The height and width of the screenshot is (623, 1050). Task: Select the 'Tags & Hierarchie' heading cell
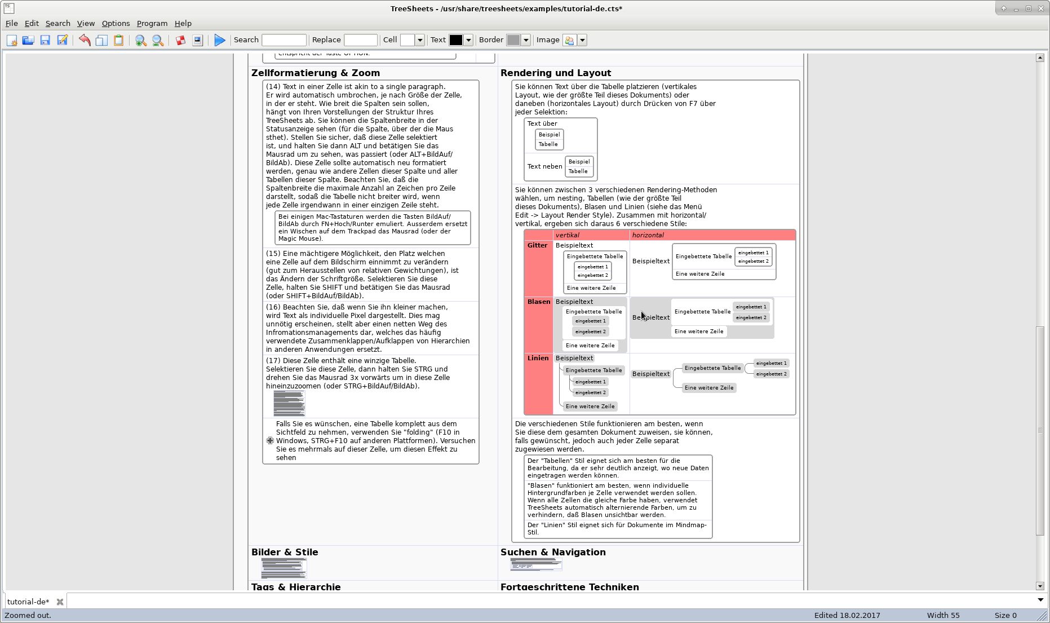[x=296, y=586]
